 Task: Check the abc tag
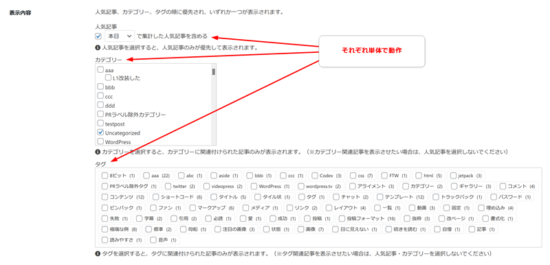pyautogui.click(x=181, y=175)
